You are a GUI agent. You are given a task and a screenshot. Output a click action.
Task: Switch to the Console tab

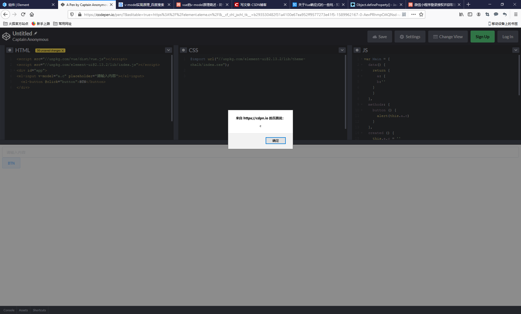(9, 310)
